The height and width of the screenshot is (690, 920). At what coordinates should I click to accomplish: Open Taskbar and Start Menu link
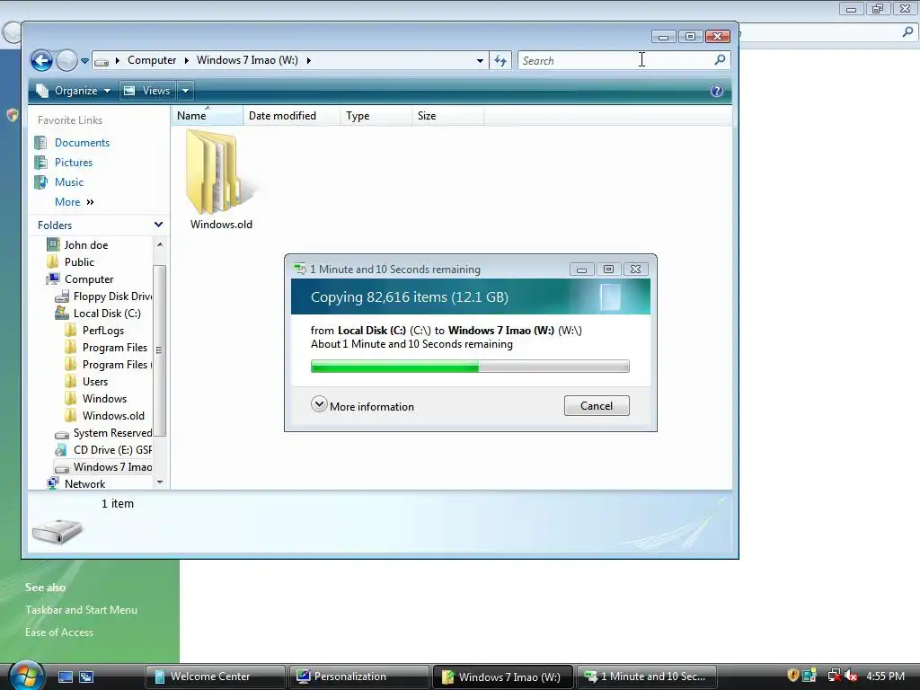point(81,610)
